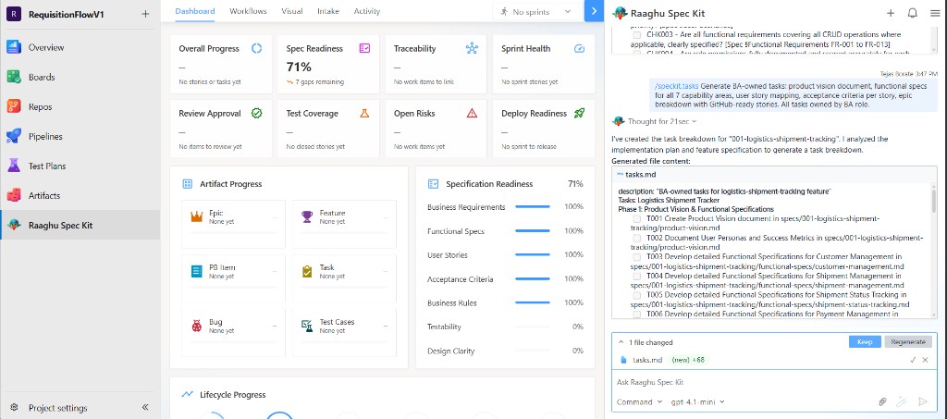Send the message with the arrow icon
The height and width of the screenshot is (419, 947).
pos(922,401)
